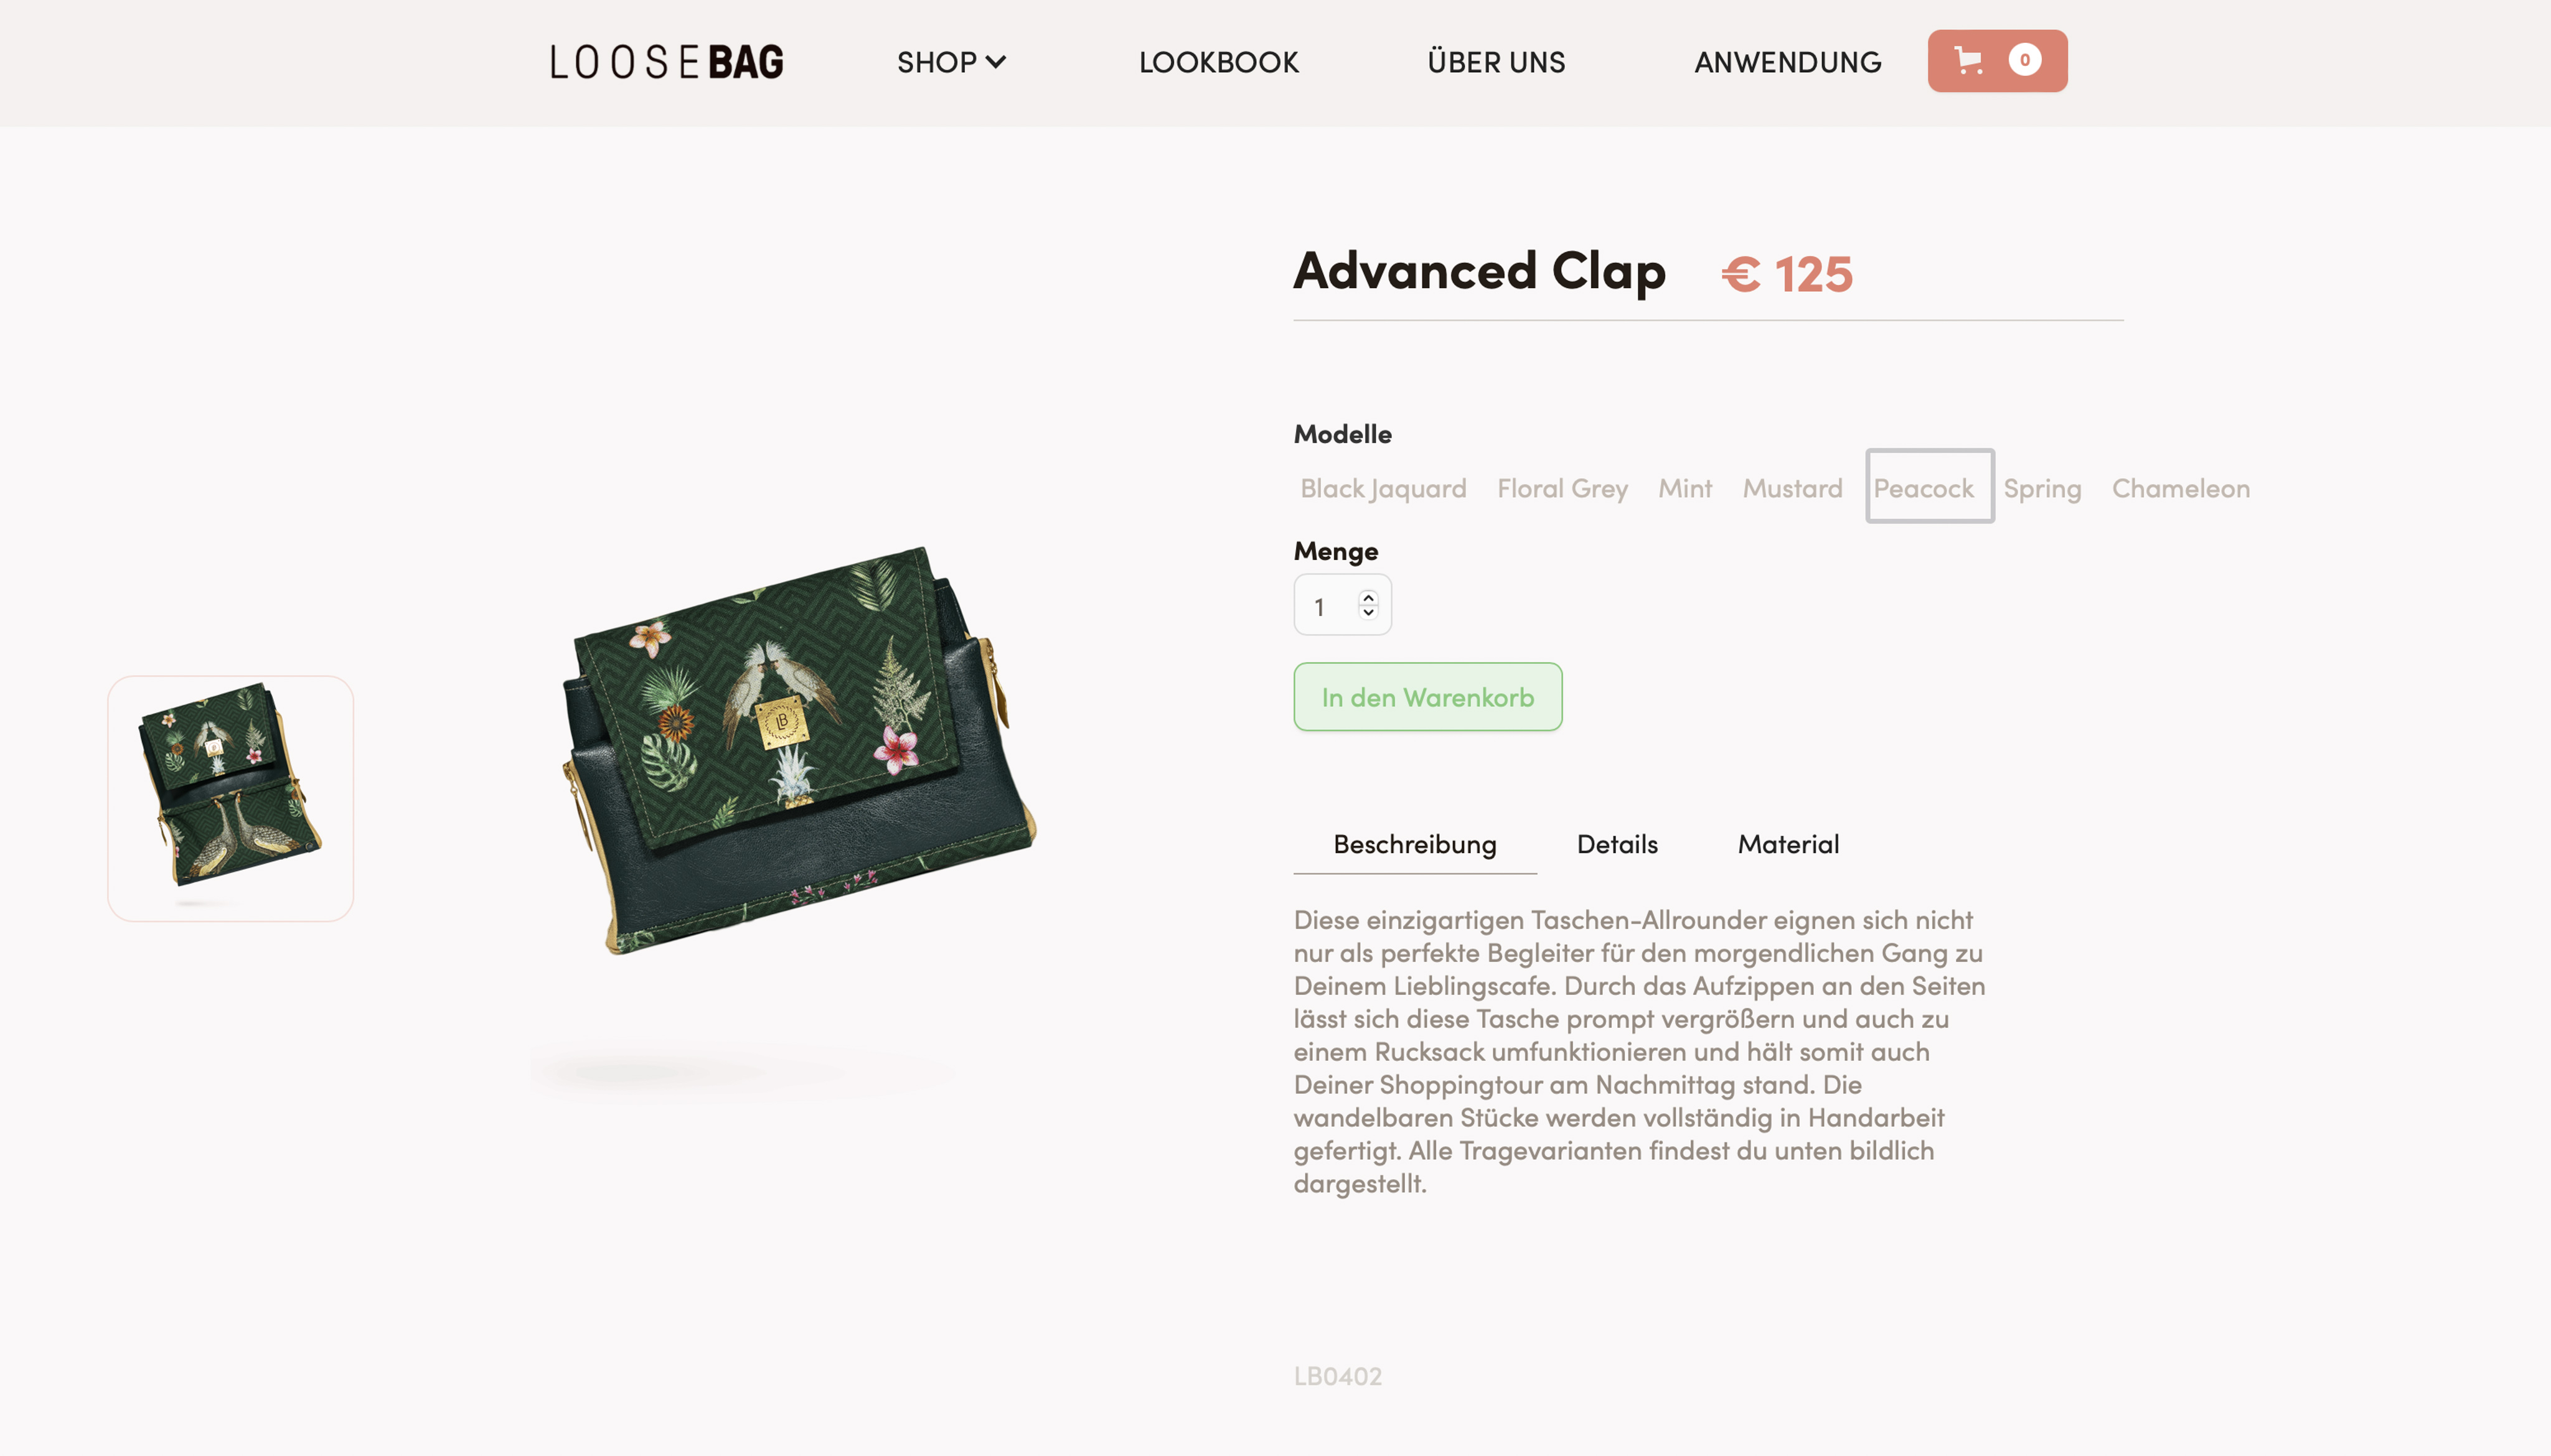This screenshot has width=2551, height=1456.
Task: Expand the SHOP dropdown chevron
Action: click(995, 62)
